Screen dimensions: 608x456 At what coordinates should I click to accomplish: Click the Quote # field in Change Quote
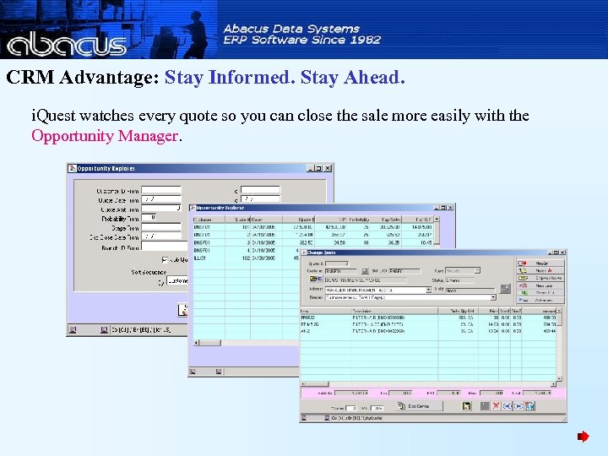click(337, 263)
